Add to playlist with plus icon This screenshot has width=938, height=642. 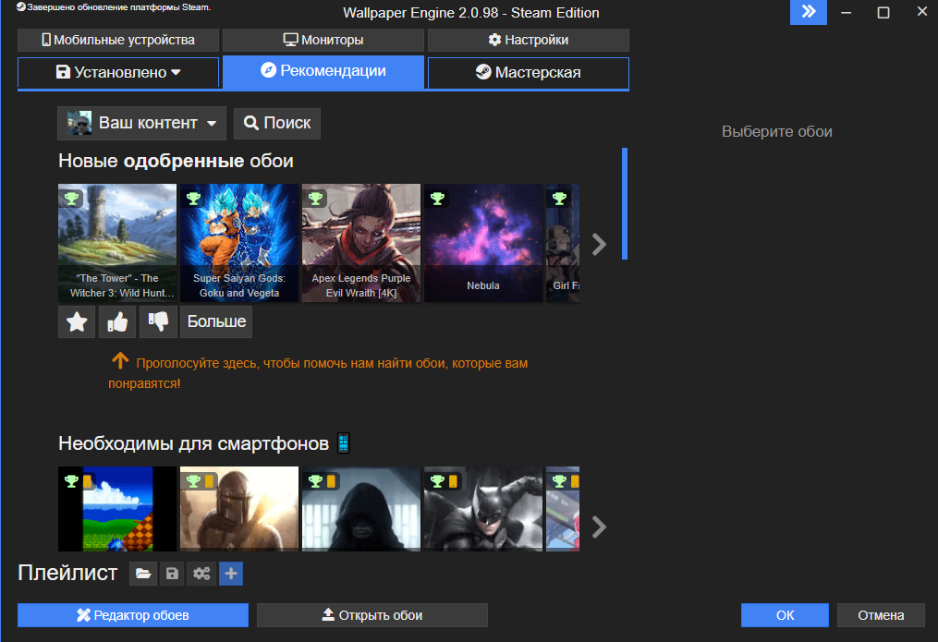coord(231,574)
